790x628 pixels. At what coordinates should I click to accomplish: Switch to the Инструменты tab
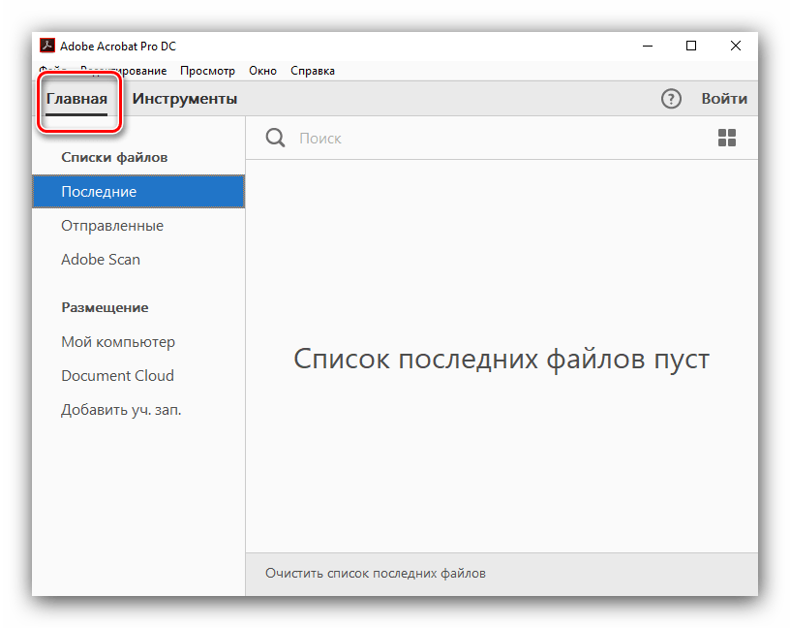(185, 99)
